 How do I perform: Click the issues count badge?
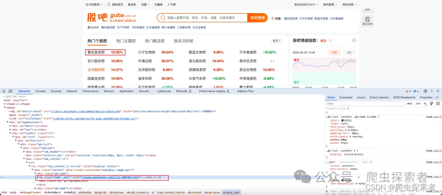[x=416, y=91]
